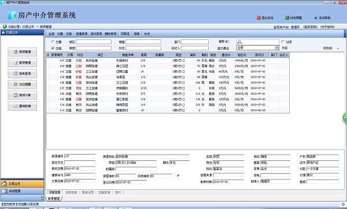347x209 pixels.
Task: Open 房贷计算 in the left sidebar
Action: (x=23, y=96)
